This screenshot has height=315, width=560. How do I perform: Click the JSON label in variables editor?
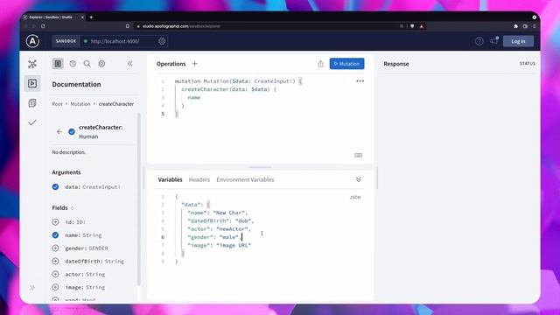(x=355, y=197)
